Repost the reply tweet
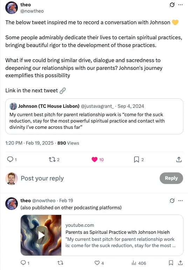 [60, 263]
